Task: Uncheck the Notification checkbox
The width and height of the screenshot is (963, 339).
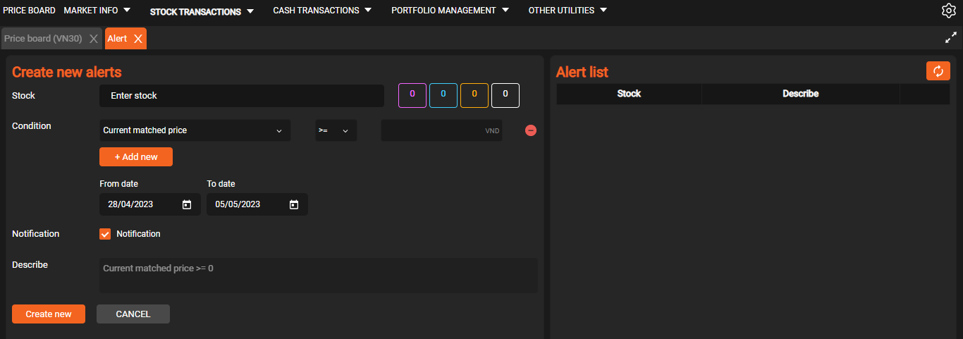Action: [105, 234]
